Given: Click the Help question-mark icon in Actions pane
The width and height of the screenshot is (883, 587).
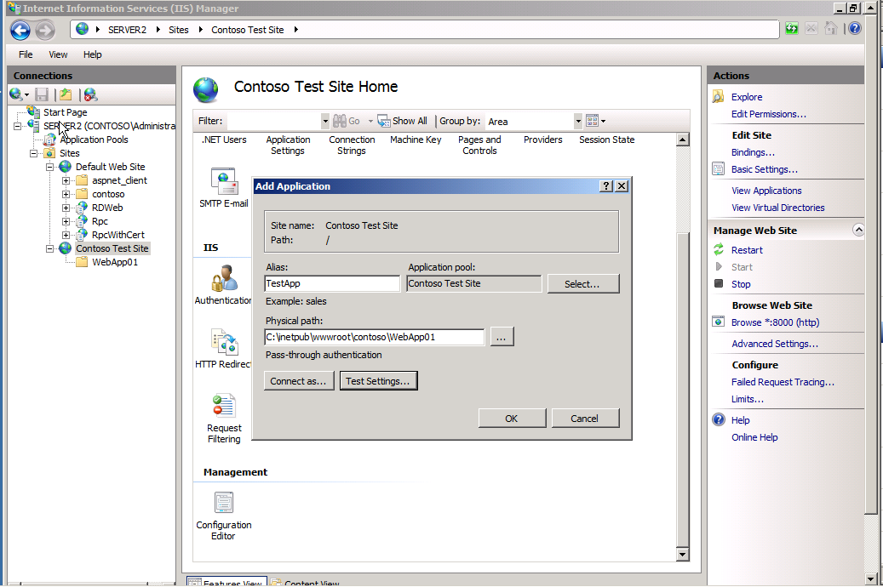Looking at the screenshot, I should pos(719,420).
